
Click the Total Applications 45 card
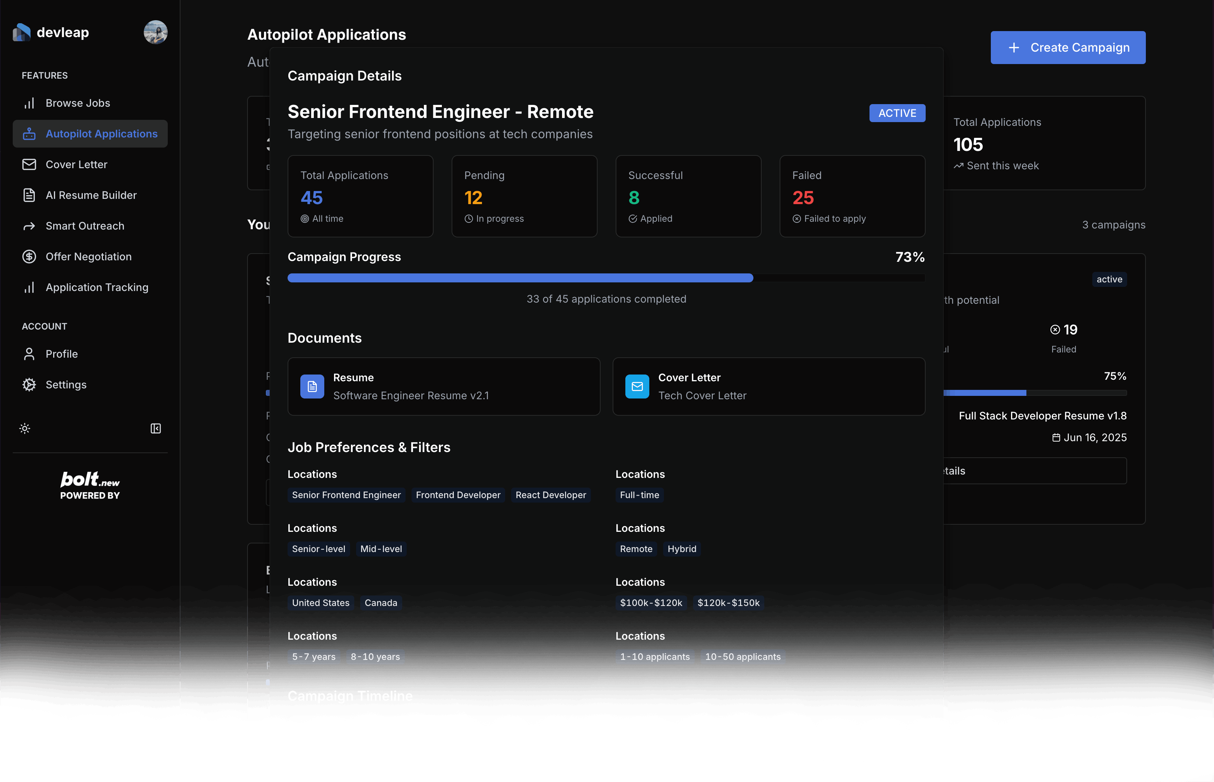point(361,196)
